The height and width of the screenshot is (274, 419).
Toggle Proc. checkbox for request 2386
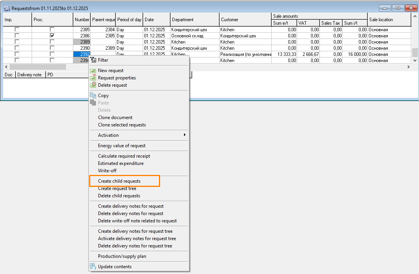coord(52,36)
